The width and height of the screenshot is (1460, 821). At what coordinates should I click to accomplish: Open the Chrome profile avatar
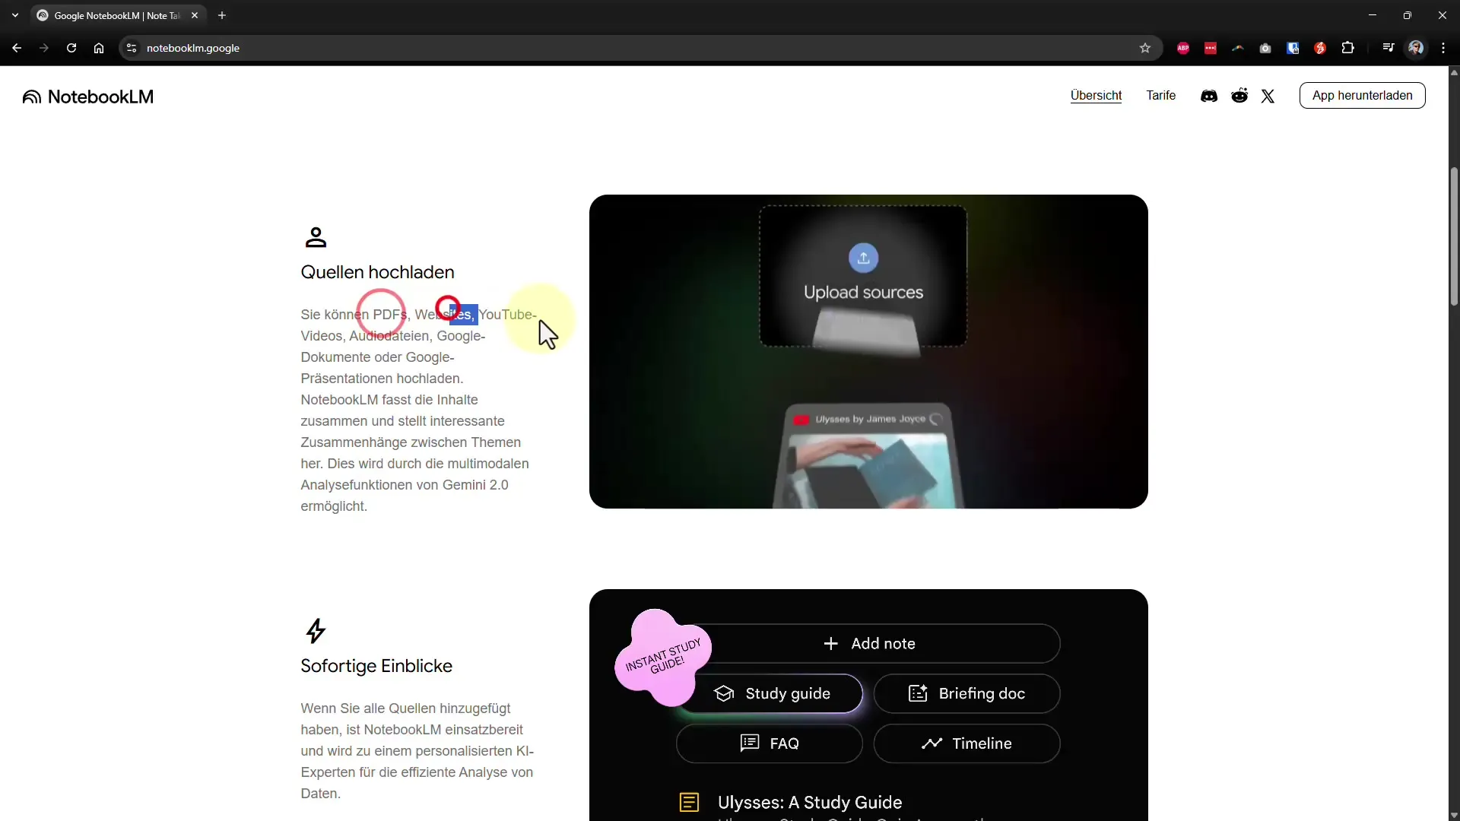1416,48
